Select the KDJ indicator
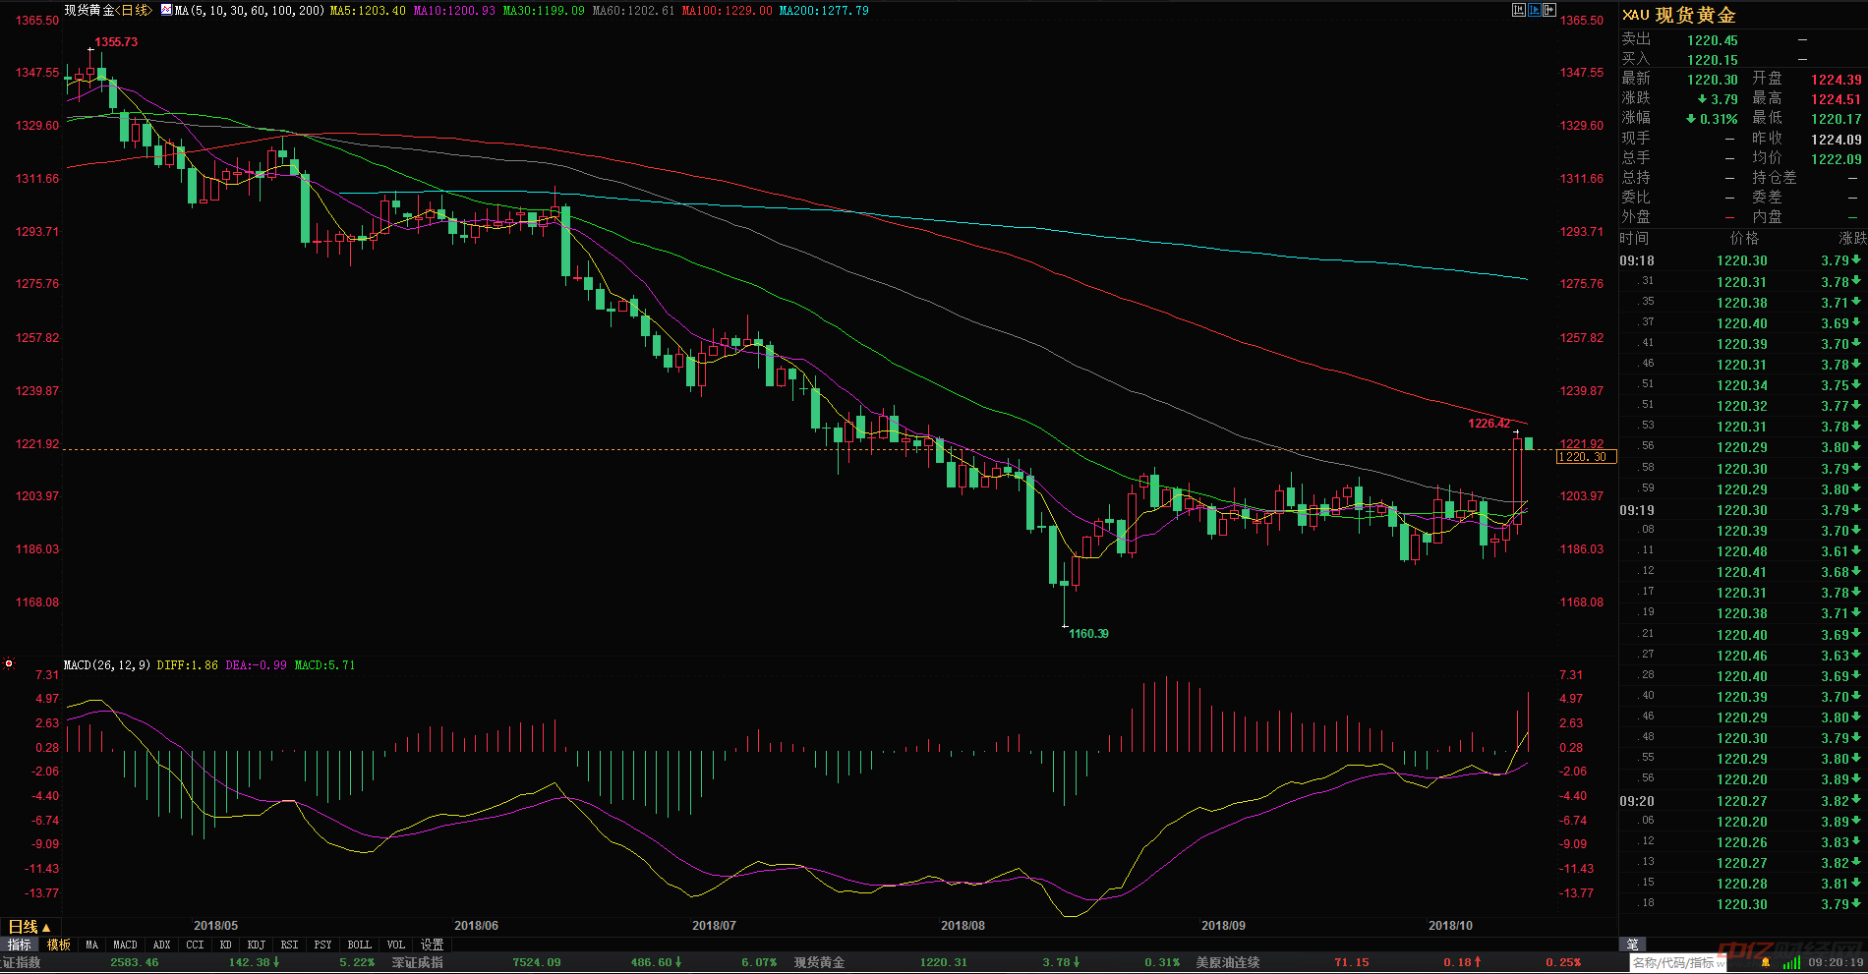This screenshot has width=1868, height=974. (257, 945)
